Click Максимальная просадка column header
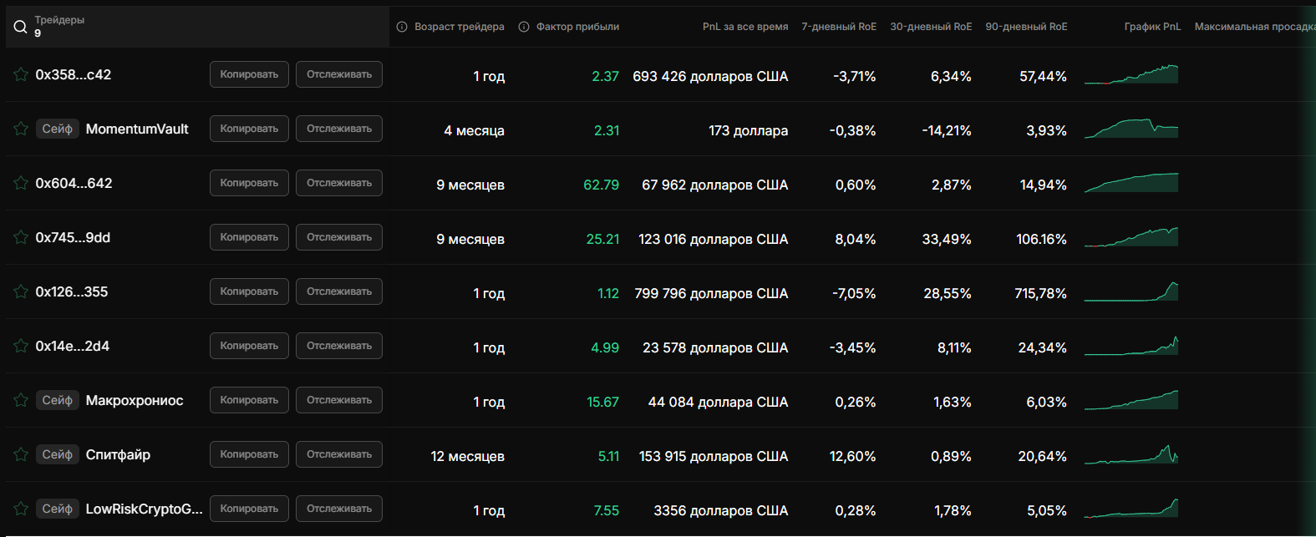 pyautogui.click(x=1253, y=27)
